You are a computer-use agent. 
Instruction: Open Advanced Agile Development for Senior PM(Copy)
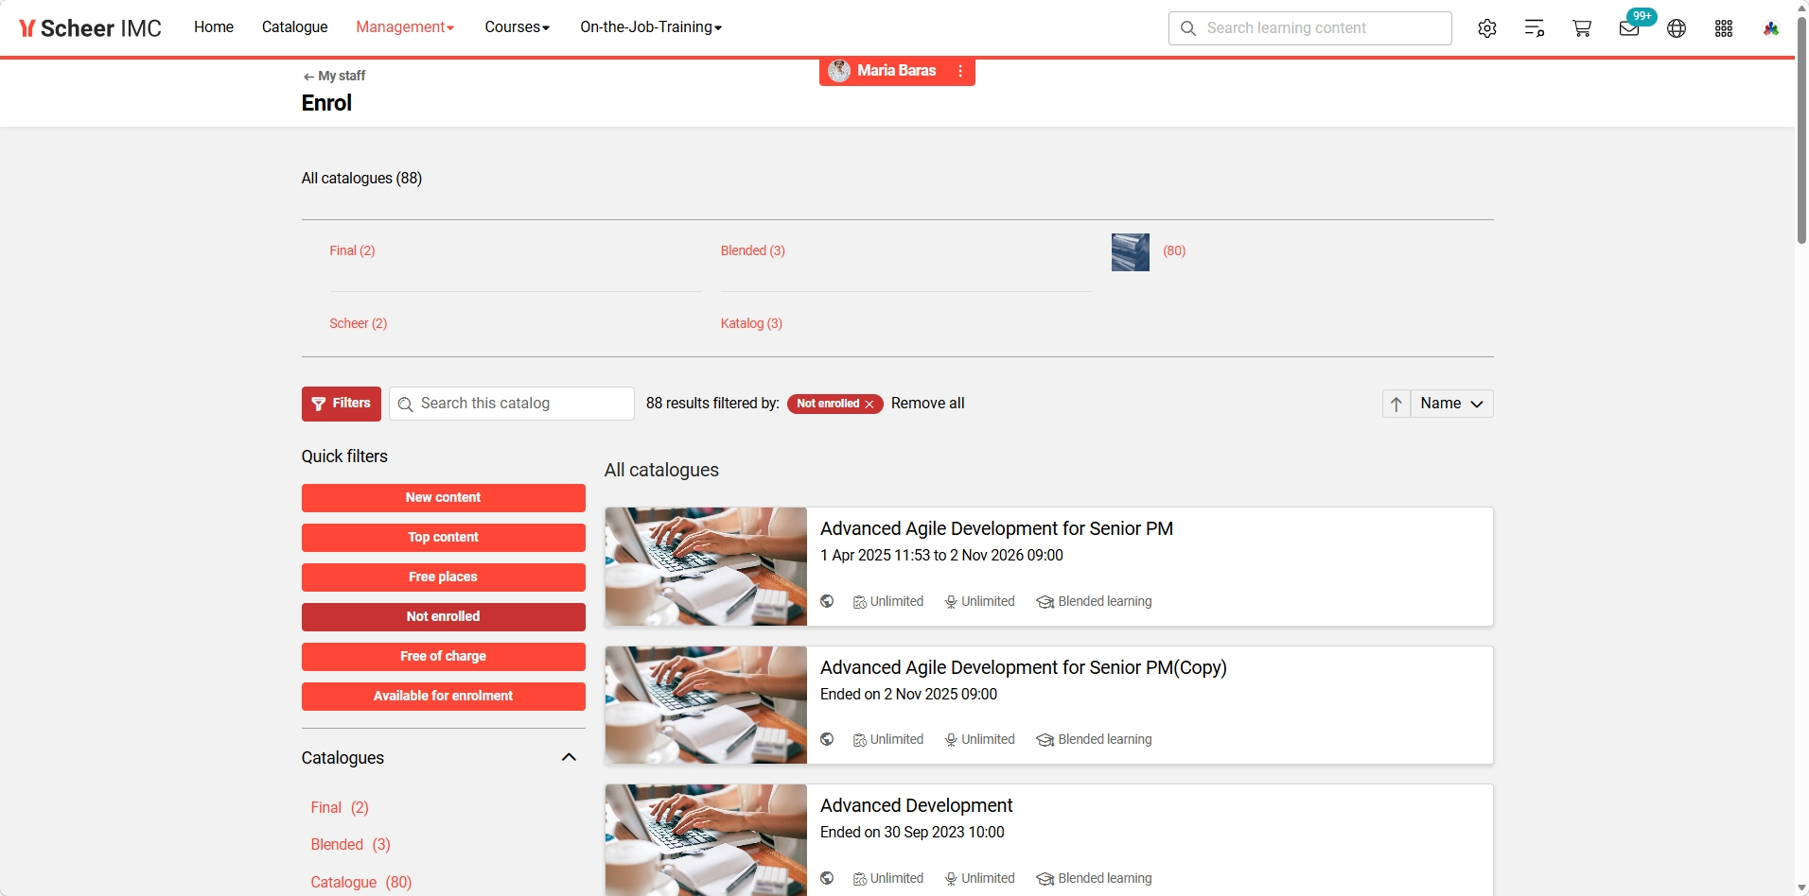point(1024,667)
